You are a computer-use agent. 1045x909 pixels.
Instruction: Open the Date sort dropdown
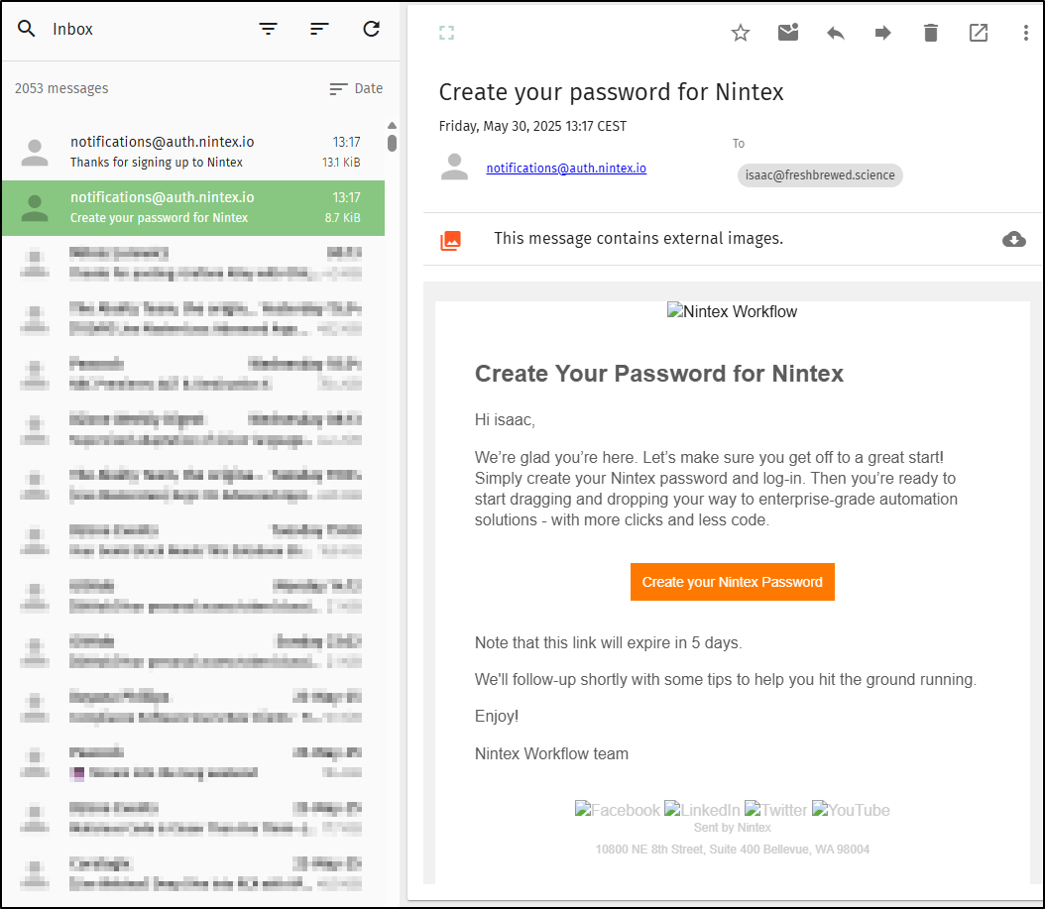(x=356, y=88)
